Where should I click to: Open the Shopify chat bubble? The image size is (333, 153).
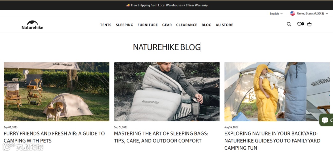coord(326,120)
